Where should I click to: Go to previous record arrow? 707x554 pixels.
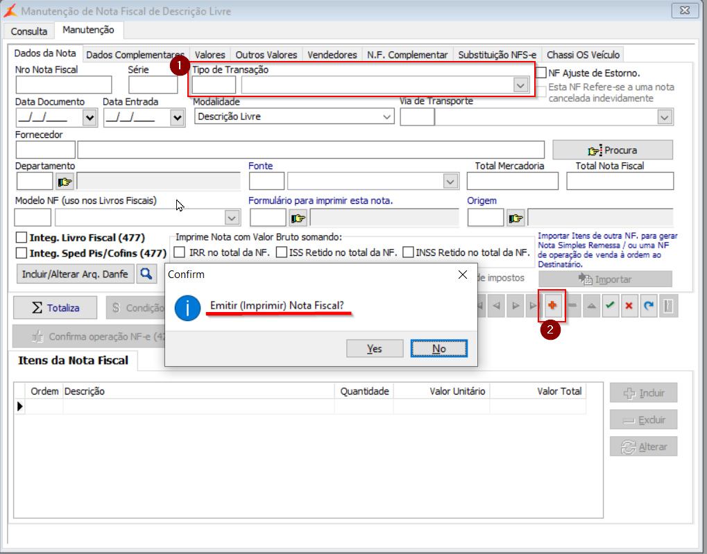[x=497, y=306]
